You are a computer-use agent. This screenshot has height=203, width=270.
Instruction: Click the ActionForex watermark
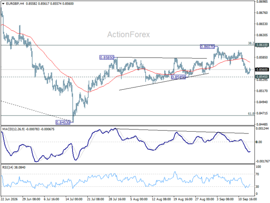click(x=128, y=35)
